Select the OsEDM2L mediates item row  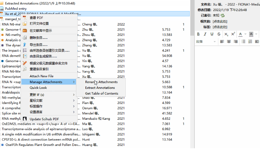(95, 124)
